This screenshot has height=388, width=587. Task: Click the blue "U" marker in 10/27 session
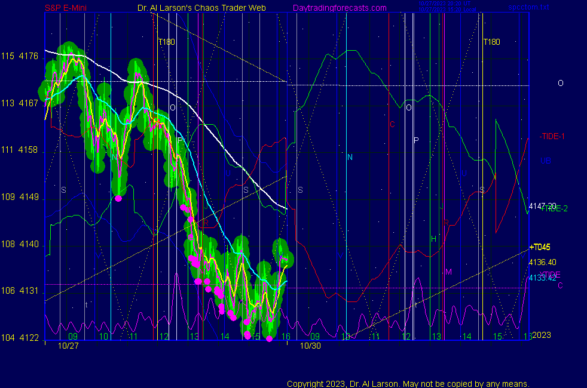coord(228,174)
